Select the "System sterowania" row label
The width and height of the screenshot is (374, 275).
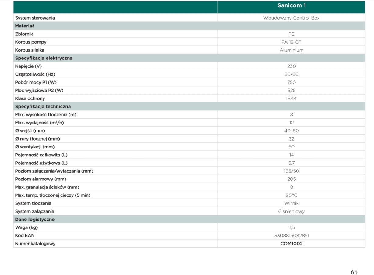coord(35,18)
